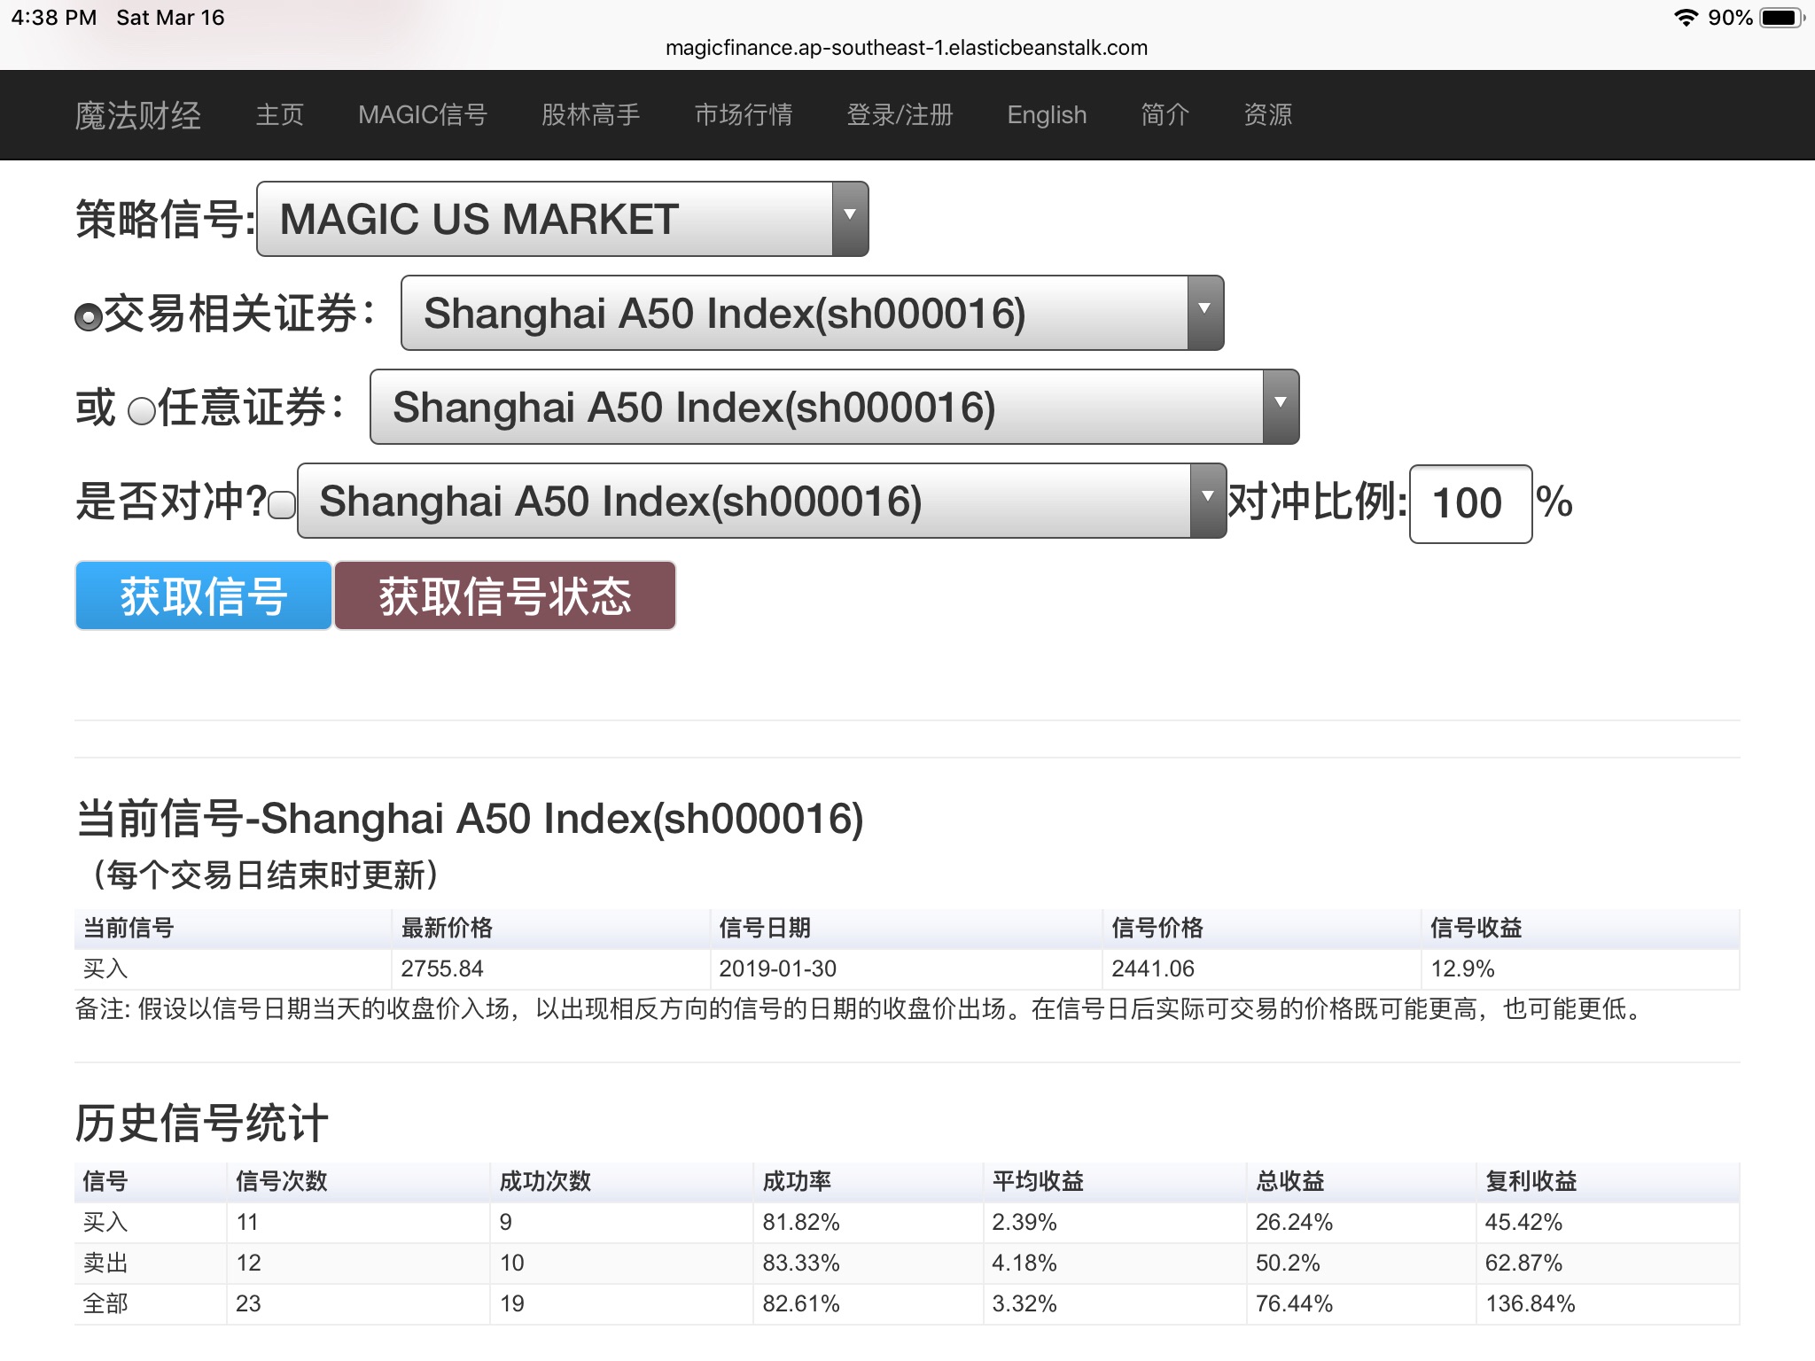Image resolution: width=1815 pixels, height=1361 pixels.
Task: Focus the 对冲比例 percentage input field
Action: tap(1471, 503)
